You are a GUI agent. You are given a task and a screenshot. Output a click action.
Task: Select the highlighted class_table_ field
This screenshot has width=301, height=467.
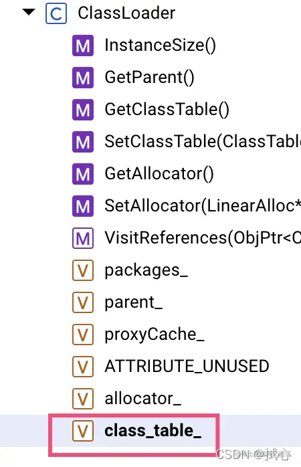(153, 431)
